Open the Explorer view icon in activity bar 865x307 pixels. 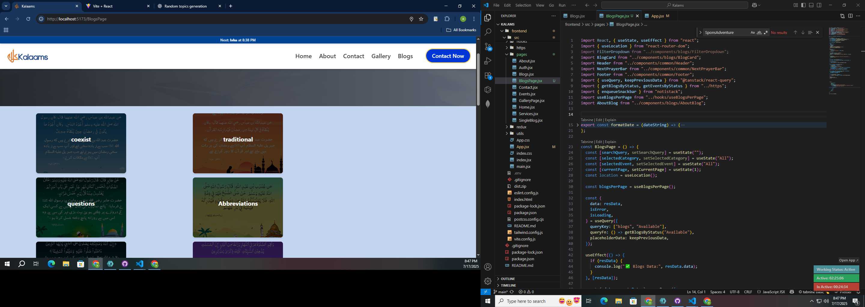[487, 17]
